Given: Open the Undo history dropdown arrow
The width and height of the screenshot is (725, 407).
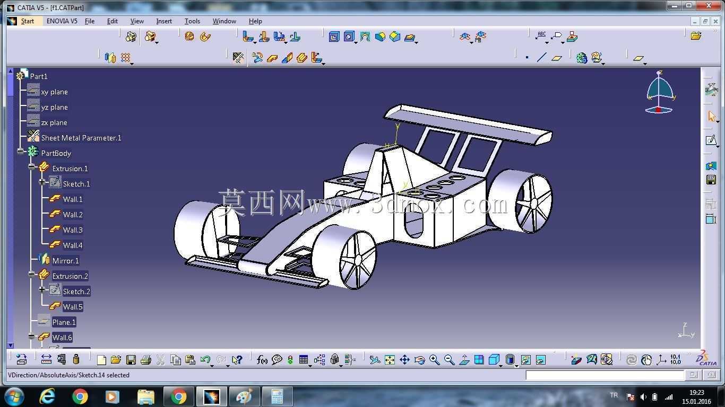Looking at the screenshot, I should [212, 366].
